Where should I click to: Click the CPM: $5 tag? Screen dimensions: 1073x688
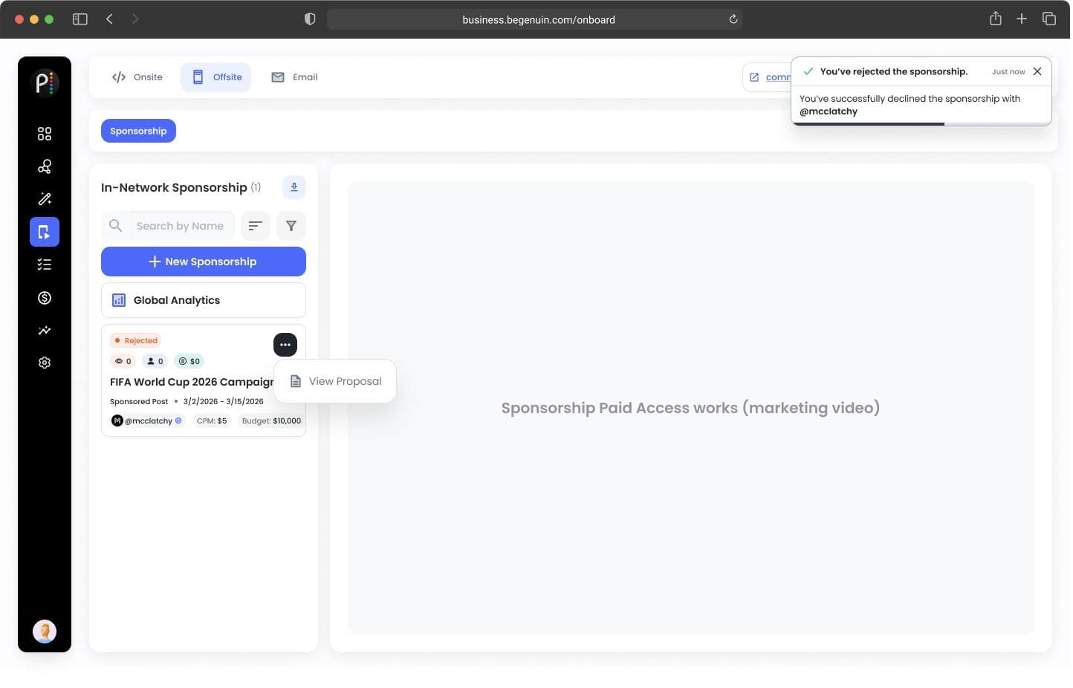pos(212,421)
